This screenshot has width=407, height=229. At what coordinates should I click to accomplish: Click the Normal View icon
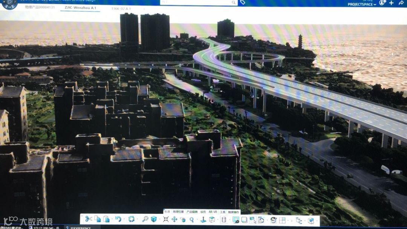click(203, 220)
